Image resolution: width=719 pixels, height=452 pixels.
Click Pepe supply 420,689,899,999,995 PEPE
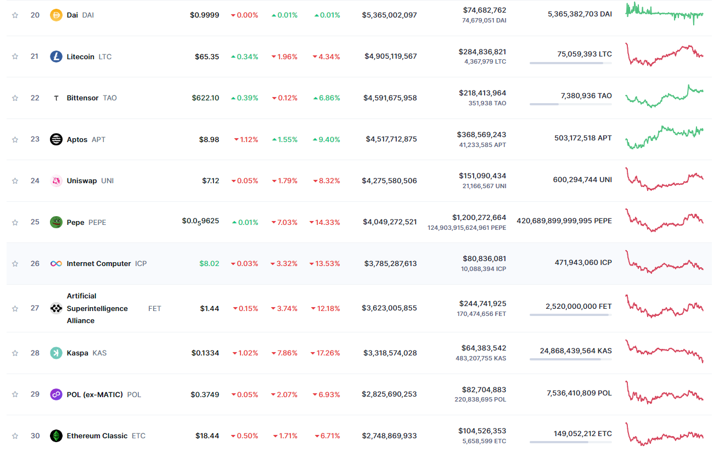tap(564, 221)
